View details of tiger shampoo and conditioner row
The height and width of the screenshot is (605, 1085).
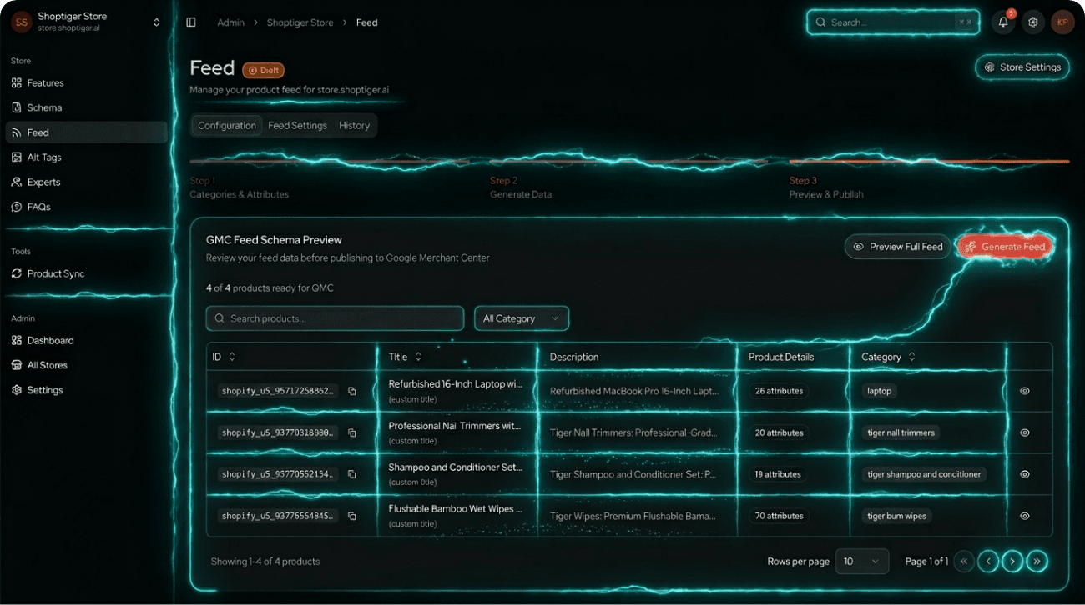(x=1025, y=474)
